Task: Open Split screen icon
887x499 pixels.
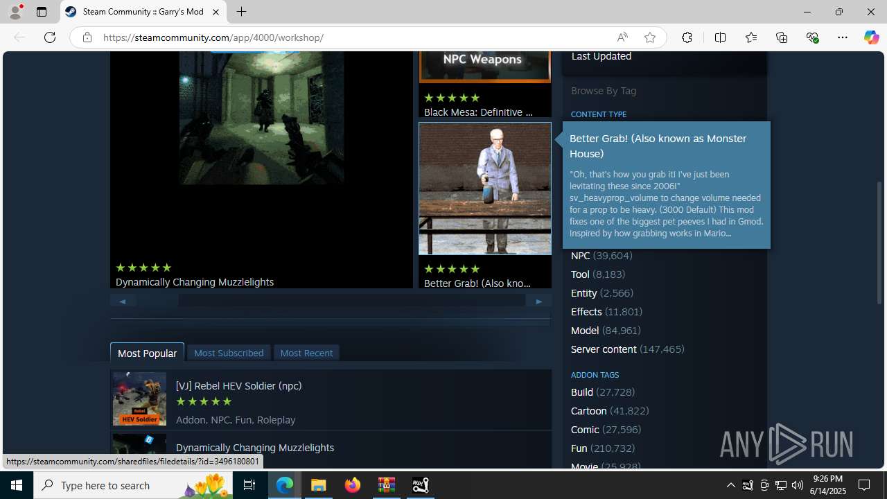Action: pyautogui.click(x=720, y=37)
